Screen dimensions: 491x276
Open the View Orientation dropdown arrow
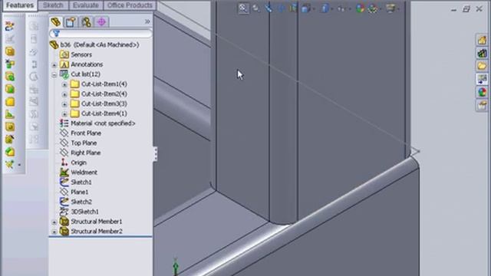pos(314,9)
